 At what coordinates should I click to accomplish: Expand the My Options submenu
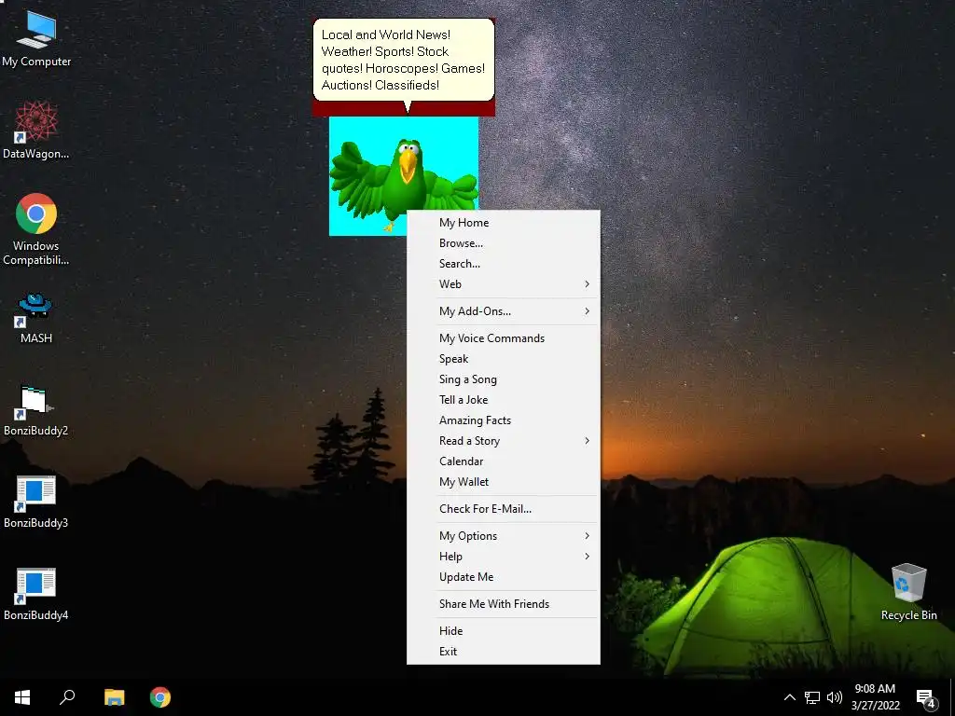tap(503, 536)
